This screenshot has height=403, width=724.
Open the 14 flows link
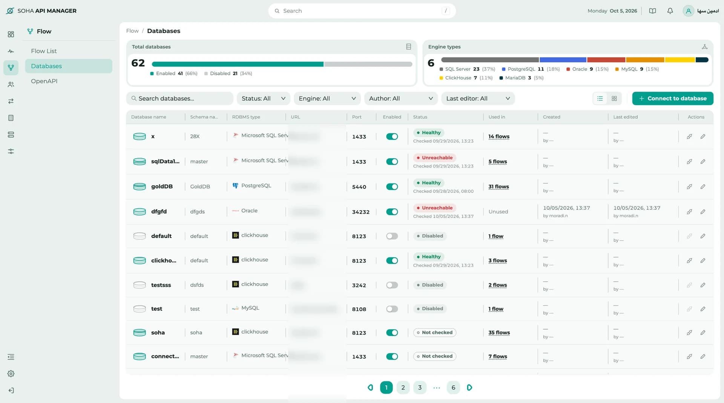click(499, 137)
